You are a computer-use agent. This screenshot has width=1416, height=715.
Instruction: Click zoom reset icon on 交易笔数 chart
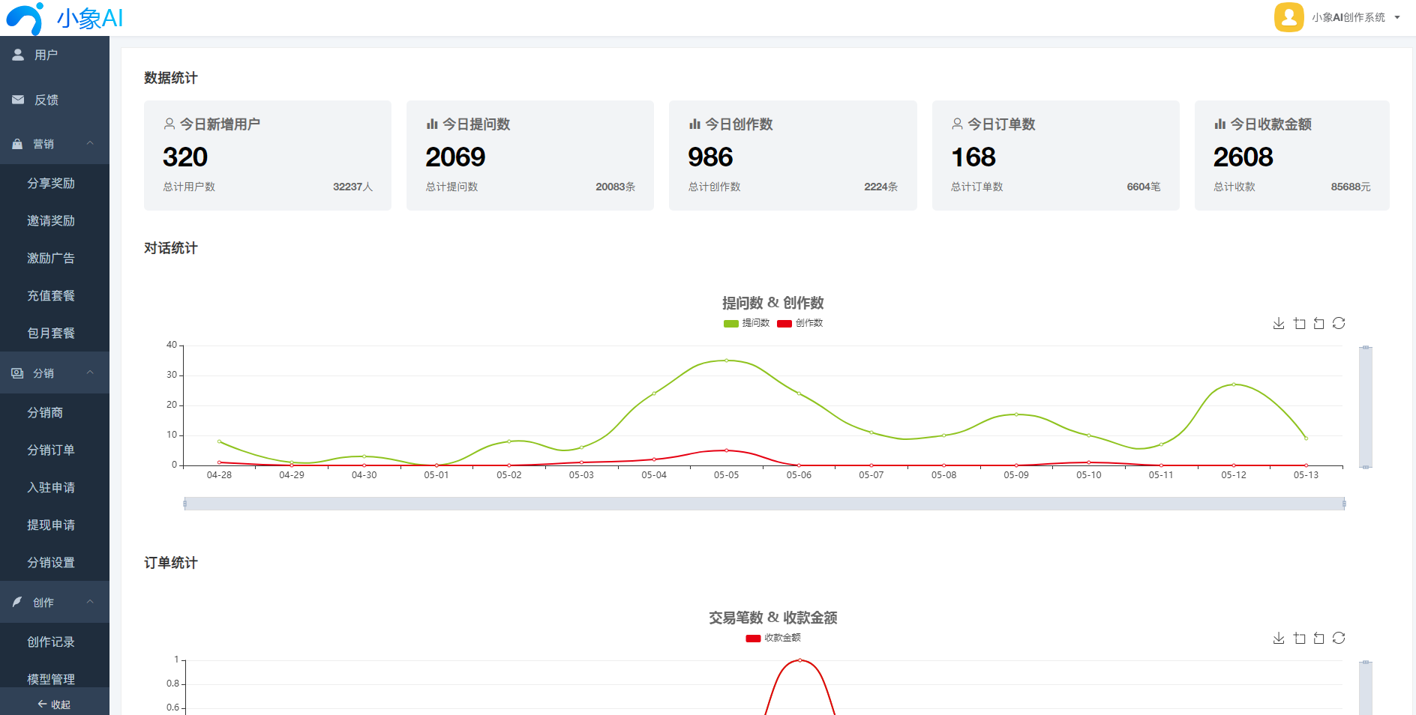(1318, 638)
